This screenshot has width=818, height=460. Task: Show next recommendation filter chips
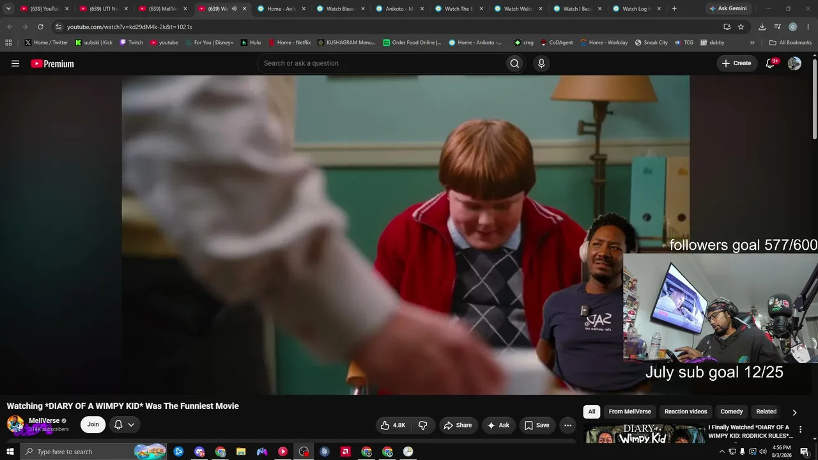coord(794,412)
